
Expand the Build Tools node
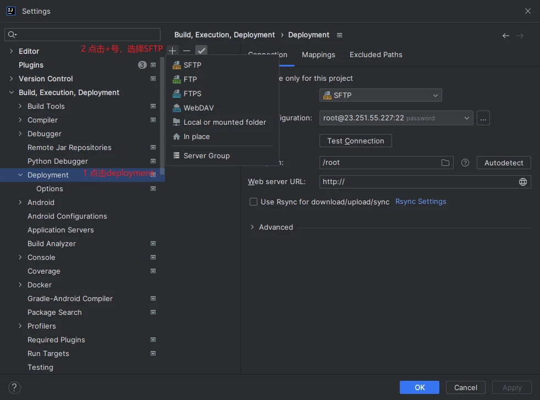[x=20, y=106]
